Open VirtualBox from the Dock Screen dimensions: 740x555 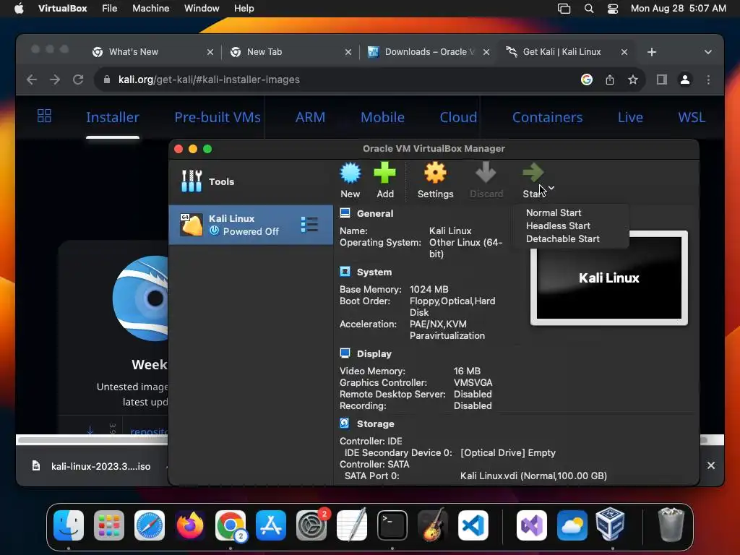[x=610, y=525]
